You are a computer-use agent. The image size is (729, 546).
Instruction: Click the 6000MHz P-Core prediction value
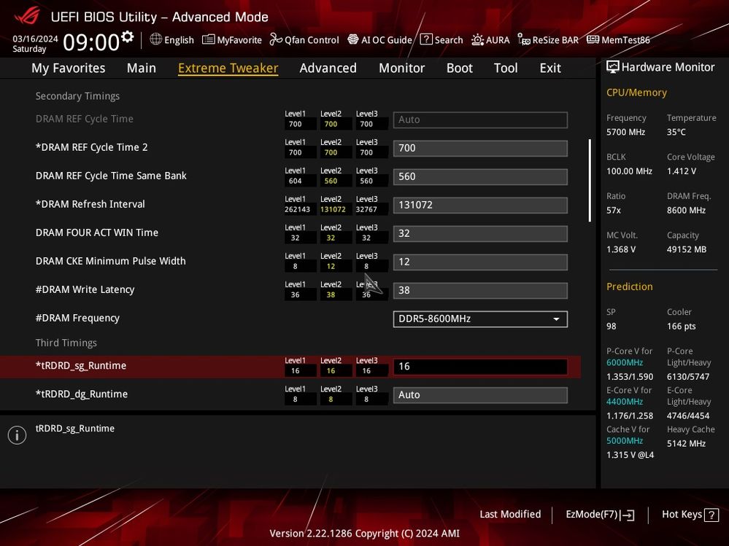(x=625, y=362)
